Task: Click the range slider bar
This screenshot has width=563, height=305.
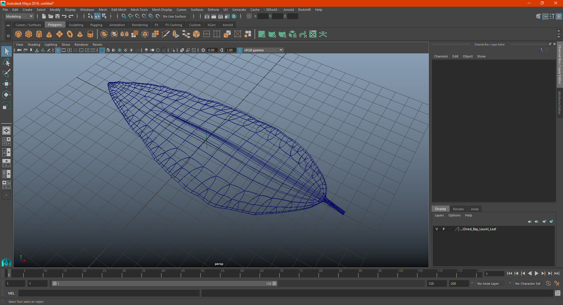Action: click(x=164, y=284)
